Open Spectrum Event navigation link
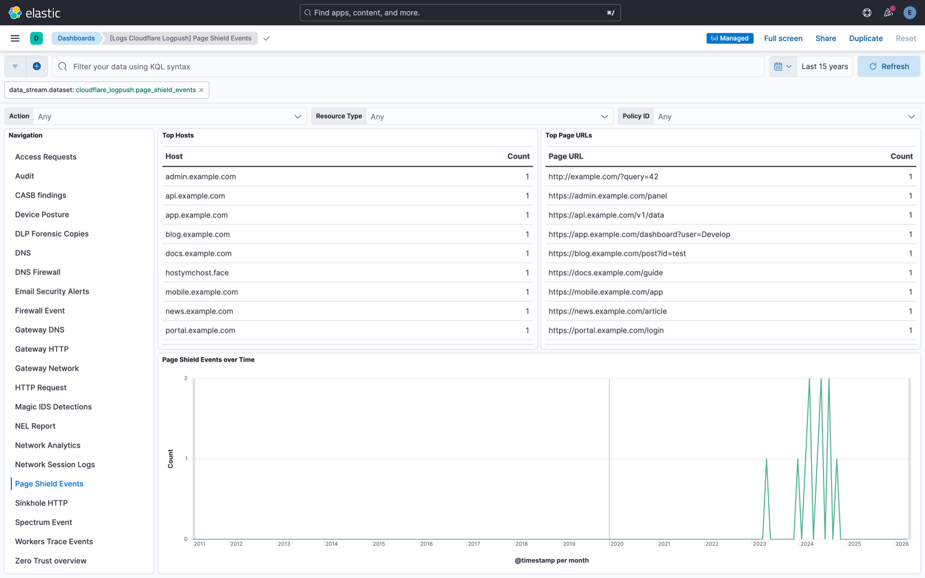The height and width of the screenshot is (578, 925). click(44, 523)
